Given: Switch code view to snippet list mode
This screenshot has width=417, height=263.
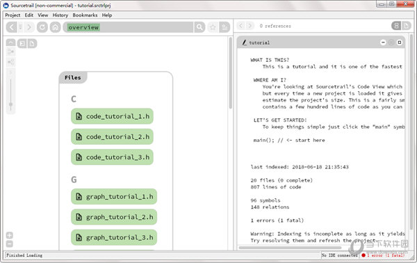Looking at the screenshot, I should (396, 26).
